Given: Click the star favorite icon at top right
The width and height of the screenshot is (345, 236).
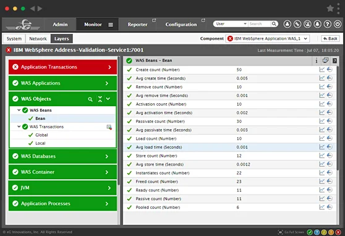Looking at the screenshot, I should [330, 9].
